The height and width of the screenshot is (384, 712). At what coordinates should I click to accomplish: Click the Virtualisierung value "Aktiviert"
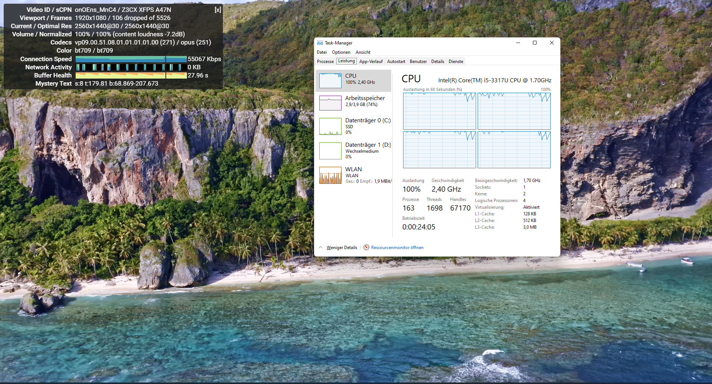coord(531,207)
